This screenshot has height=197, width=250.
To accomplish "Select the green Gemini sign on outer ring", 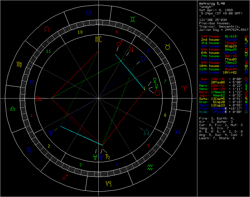I will click(132, 19).
